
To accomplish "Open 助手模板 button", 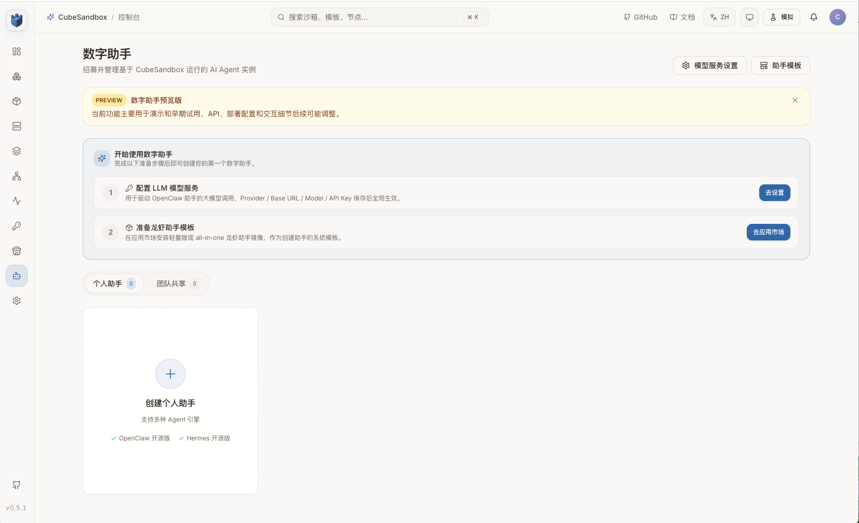I will point(781,65).
